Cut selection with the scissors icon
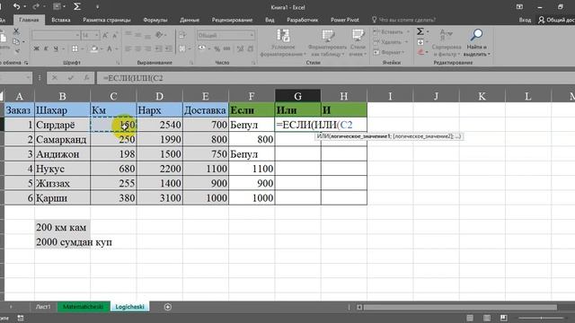575x323 pixels. 16,31
